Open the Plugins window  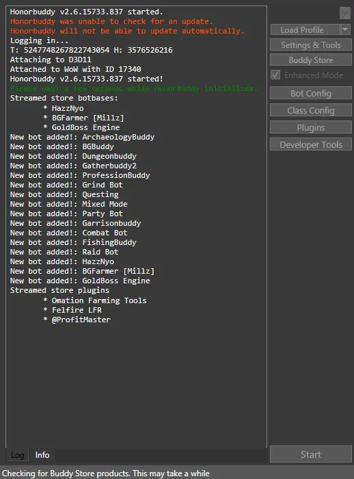(x=311, y=127)
